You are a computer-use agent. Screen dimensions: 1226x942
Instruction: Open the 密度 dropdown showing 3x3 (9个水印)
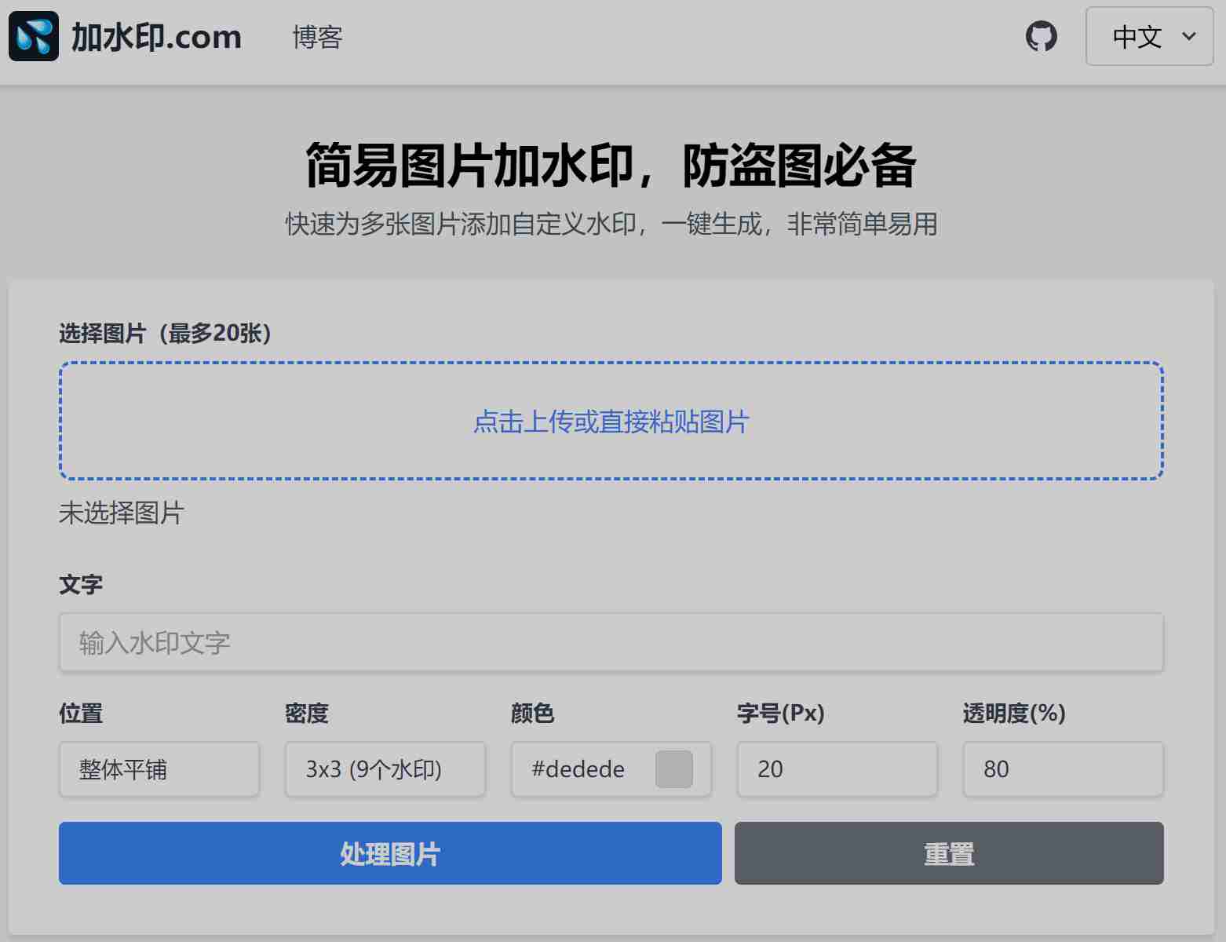tap(385, 769)
